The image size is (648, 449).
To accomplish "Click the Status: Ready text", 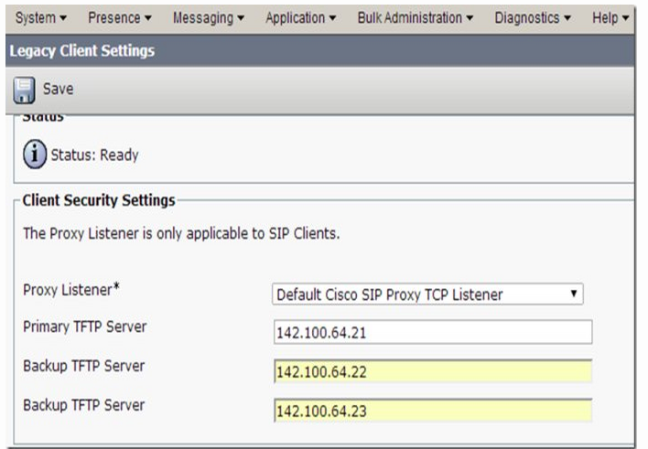I will click(94, 155).
